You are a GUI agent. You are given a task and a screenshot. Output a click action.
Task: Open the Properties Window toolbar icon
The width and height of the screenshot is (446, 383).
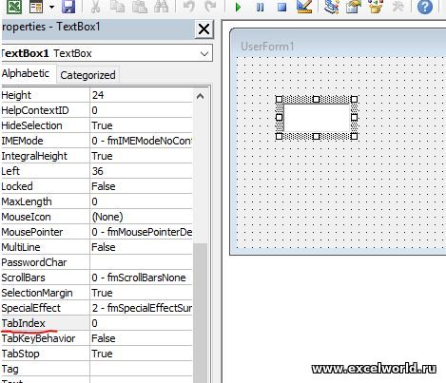354,6
